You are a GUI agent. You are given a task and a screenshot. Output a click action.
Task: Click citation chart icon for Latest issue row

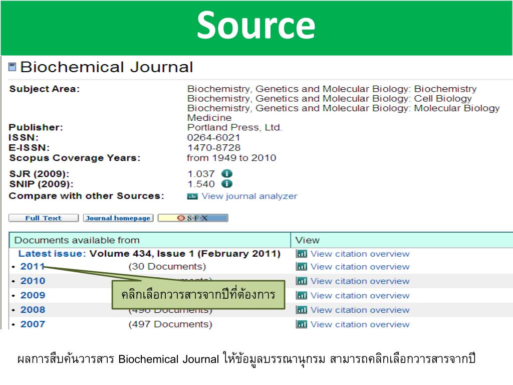pos(301,254)
